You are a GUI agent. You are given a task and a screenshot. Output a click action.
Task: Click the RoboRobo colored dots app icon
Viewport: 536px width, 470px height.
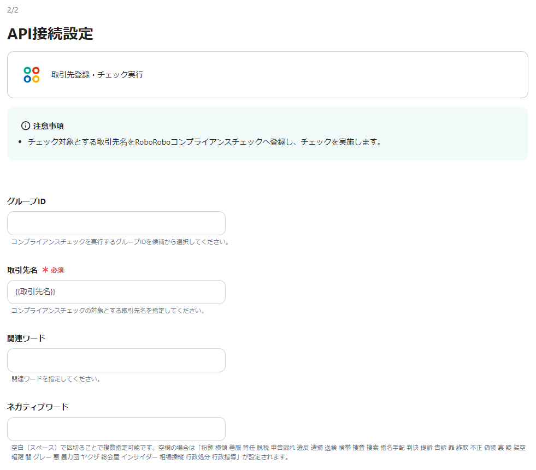[31, 75]
